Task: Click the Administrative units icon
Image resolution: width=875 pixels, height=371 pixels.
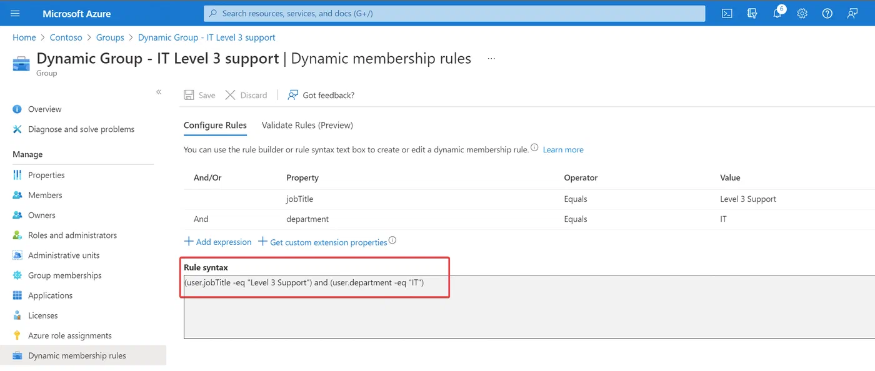Action: pos(17,255)
